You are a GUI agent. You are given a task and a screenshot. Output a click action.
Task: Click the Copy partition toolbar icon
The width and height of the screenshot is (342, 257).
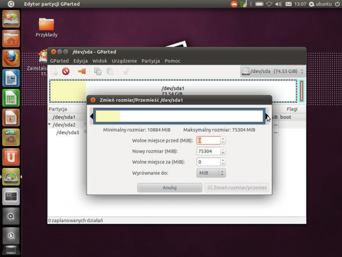tap(98, 71)
